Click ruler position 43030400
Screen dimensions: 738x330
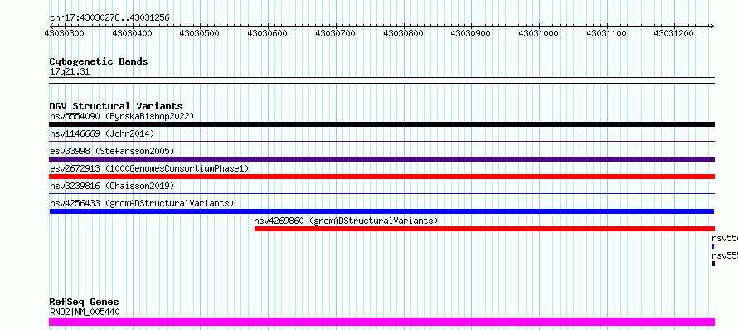tap(132, 33)
